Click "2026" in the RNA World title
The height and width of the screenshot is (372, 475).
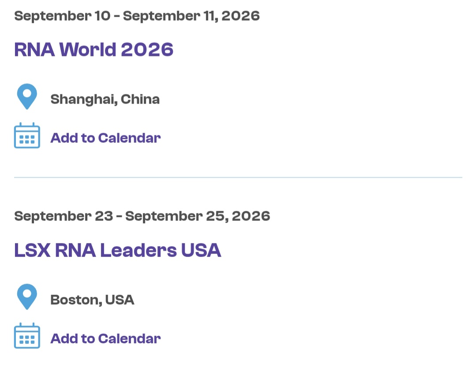(147, 49)
